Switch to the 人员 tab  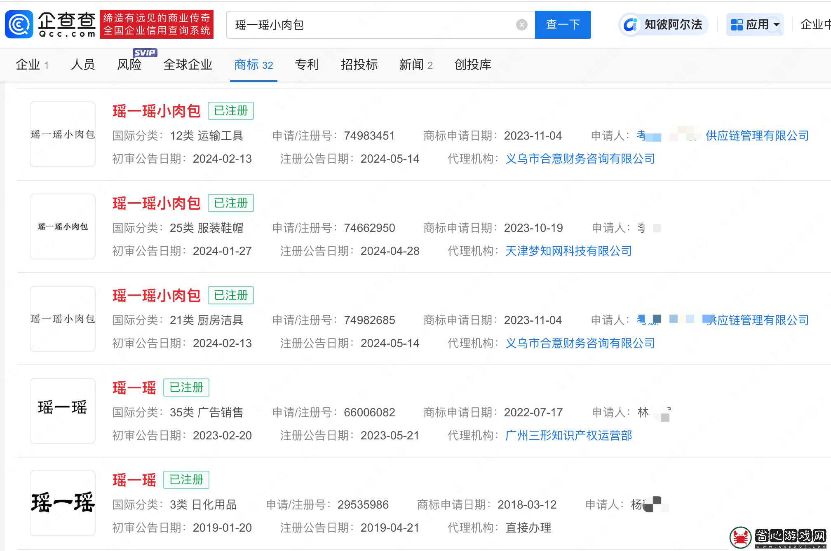pos(83,65)
